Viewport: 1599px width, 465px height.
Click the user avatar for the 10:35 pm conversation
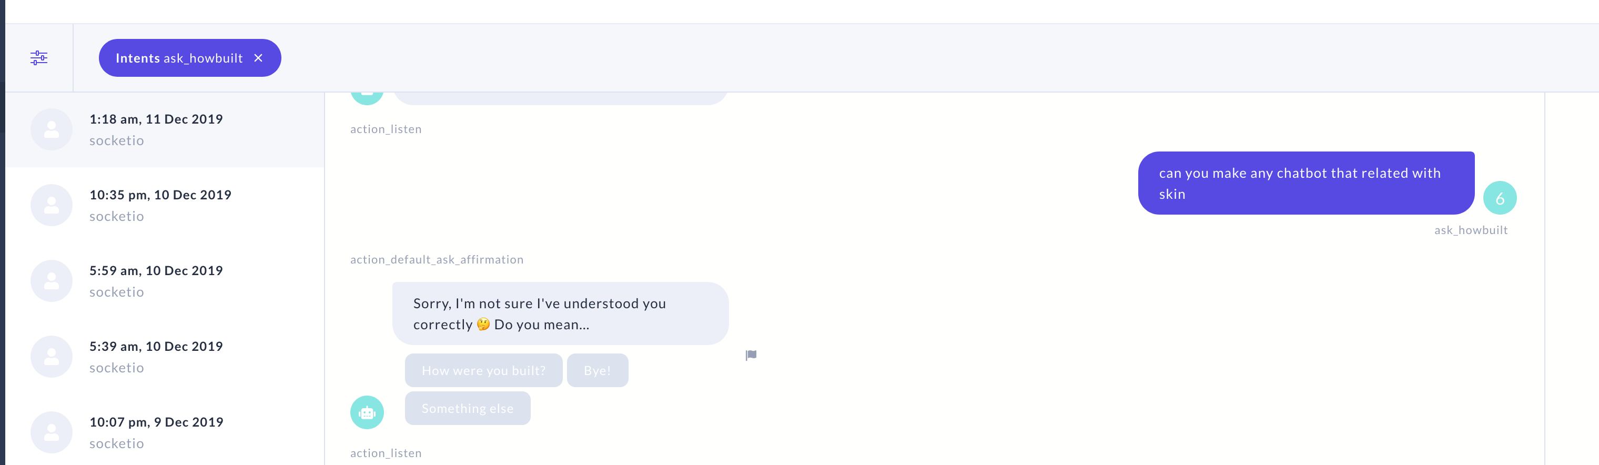point(51,205)
